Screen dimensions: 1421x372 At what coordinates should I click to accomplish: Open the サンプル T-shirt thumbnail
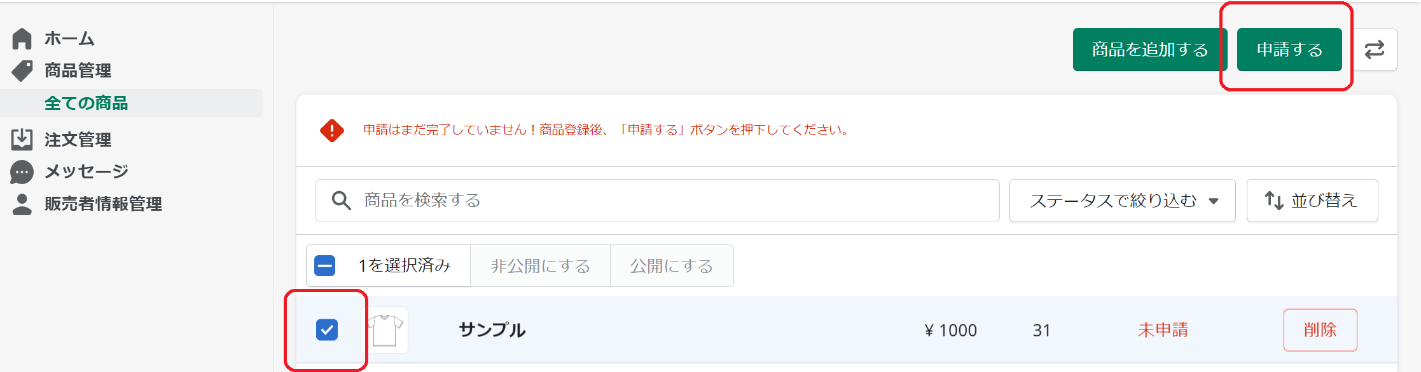coord(385,329)
